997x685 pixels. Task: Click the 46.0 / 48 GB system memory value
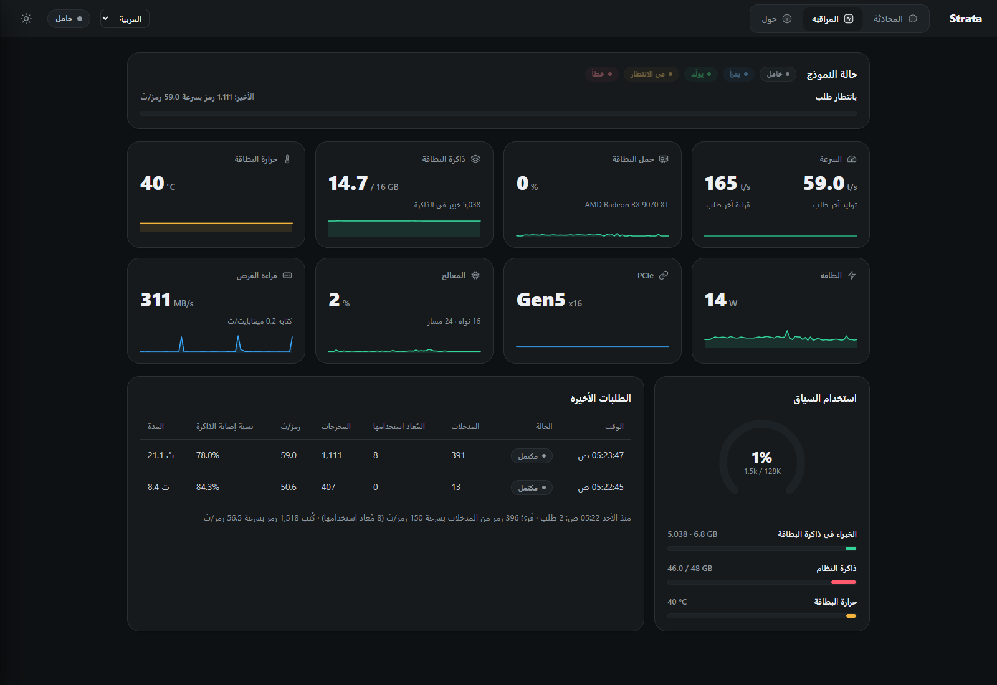690,569
